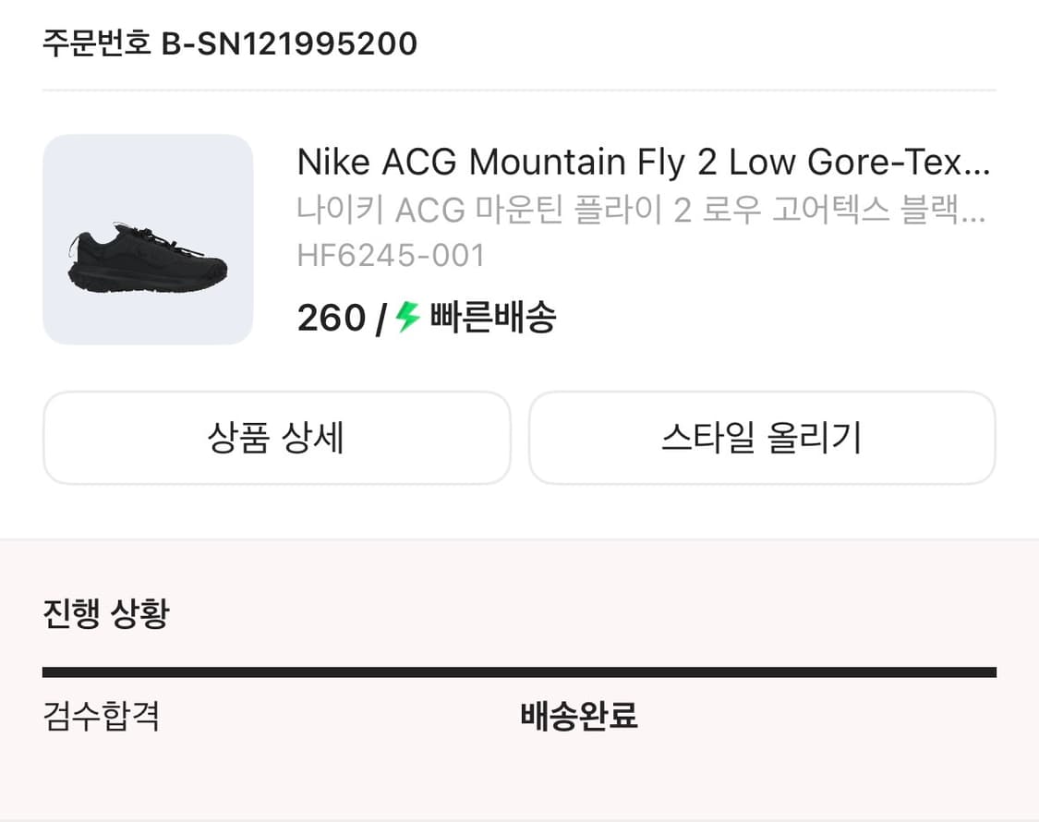The height and width of the screenshot is (822, 1039).
Task: Click the 빠른배송 fast shipping label
Action: [492, 318]
